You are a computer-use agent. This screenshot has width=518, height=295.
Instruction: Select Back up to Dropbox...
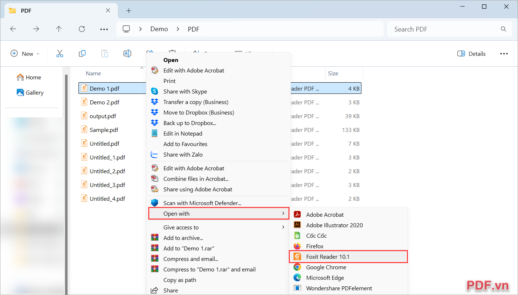218,123
